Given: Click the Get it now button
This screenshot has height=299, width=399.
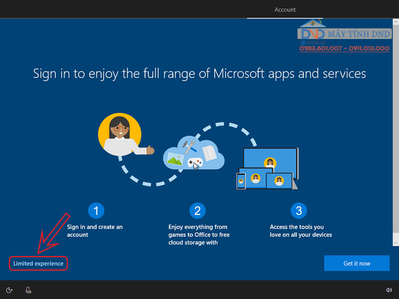Looking at the screenshot, I should point(356,263).
